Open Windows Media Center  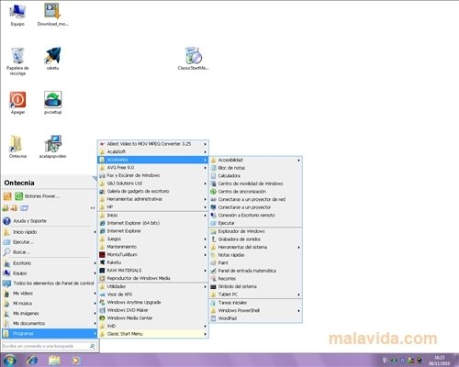click(153, 318)
